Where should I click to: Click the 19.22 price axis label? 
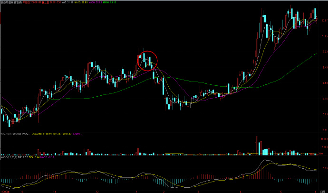(x=324, y=51)
